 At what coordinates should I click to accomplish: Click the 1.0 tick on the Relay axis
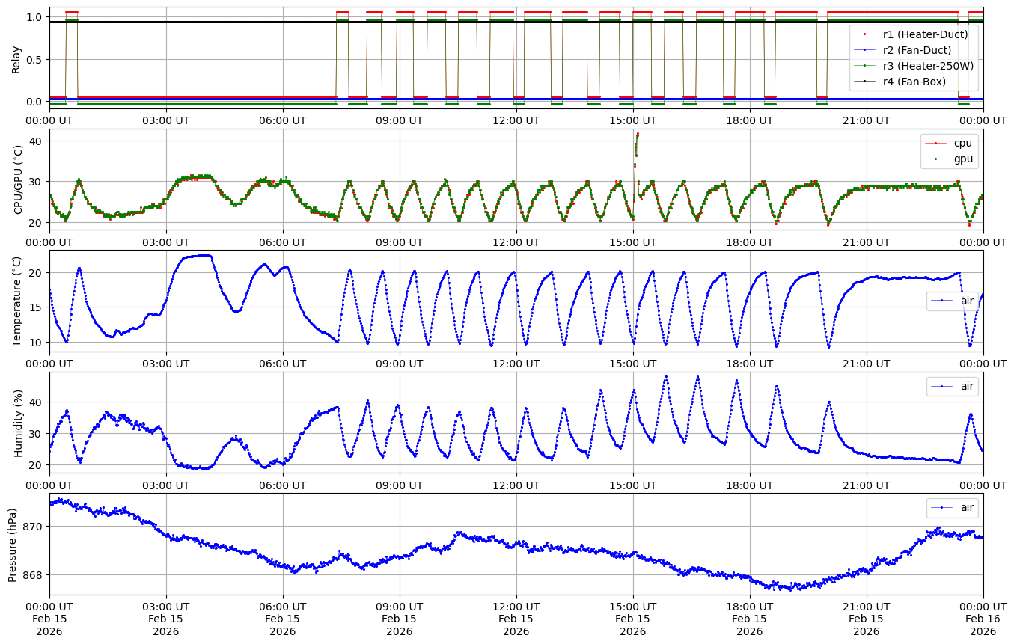click(x=36, y=17)
